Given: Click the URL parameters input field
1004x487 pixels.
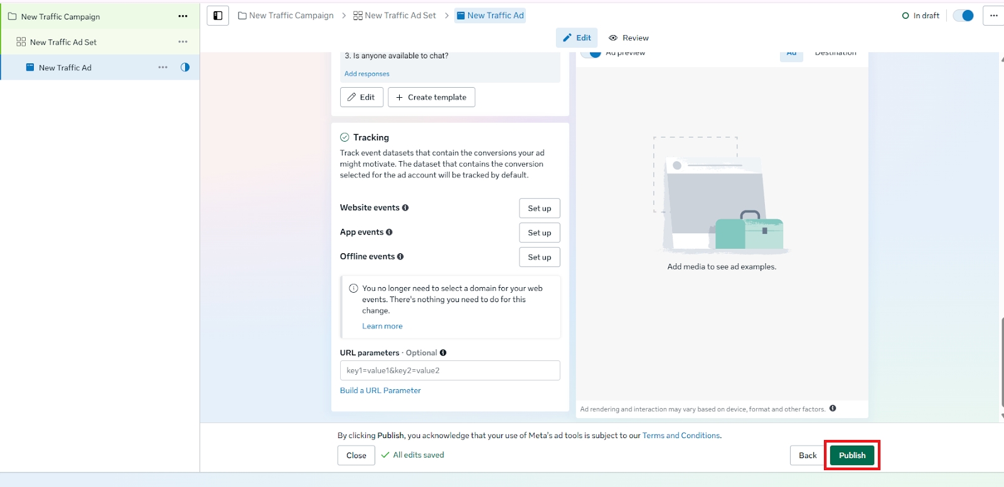Looking at the screenshot, I should point(450,370).
